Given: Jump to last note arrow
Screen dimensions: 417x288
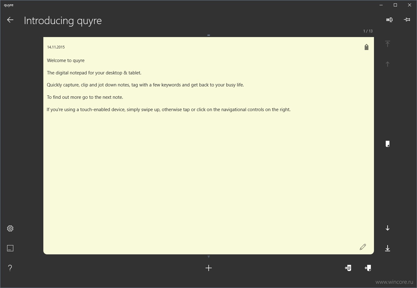Looking at the screenshot, I should [388, 248].
